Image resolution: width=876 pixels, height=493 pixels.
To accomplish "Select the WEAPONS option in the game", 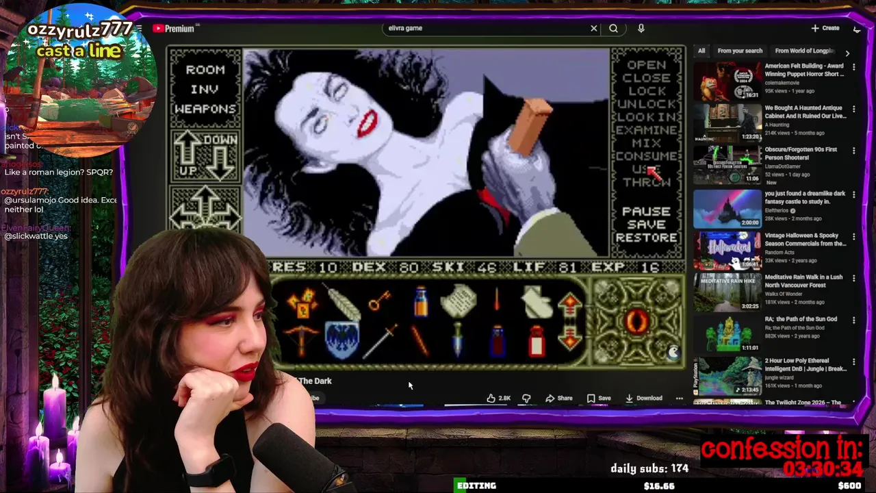I will click(205, 109).
